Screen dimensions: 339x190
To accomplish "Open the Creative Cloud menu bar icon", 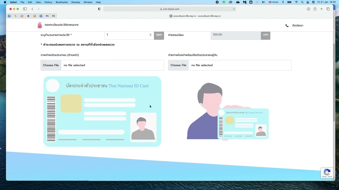I will (x=231, y=2).
